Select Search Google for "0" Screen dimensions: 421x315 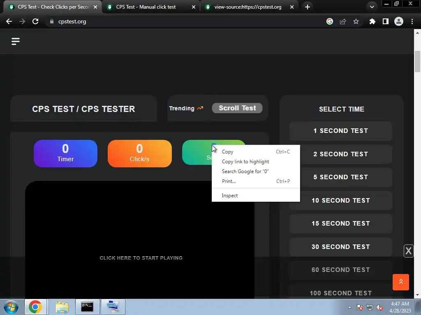point(256,171)
